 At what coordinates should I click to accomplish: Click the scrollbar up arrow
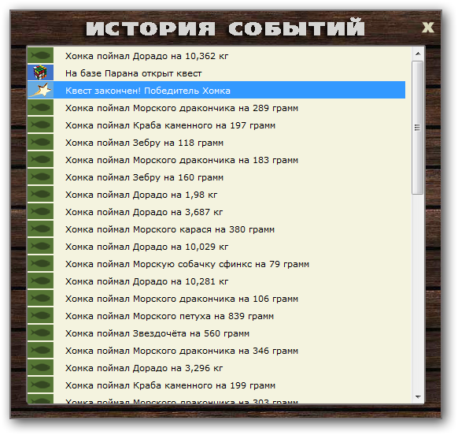(x=418, y=54)
